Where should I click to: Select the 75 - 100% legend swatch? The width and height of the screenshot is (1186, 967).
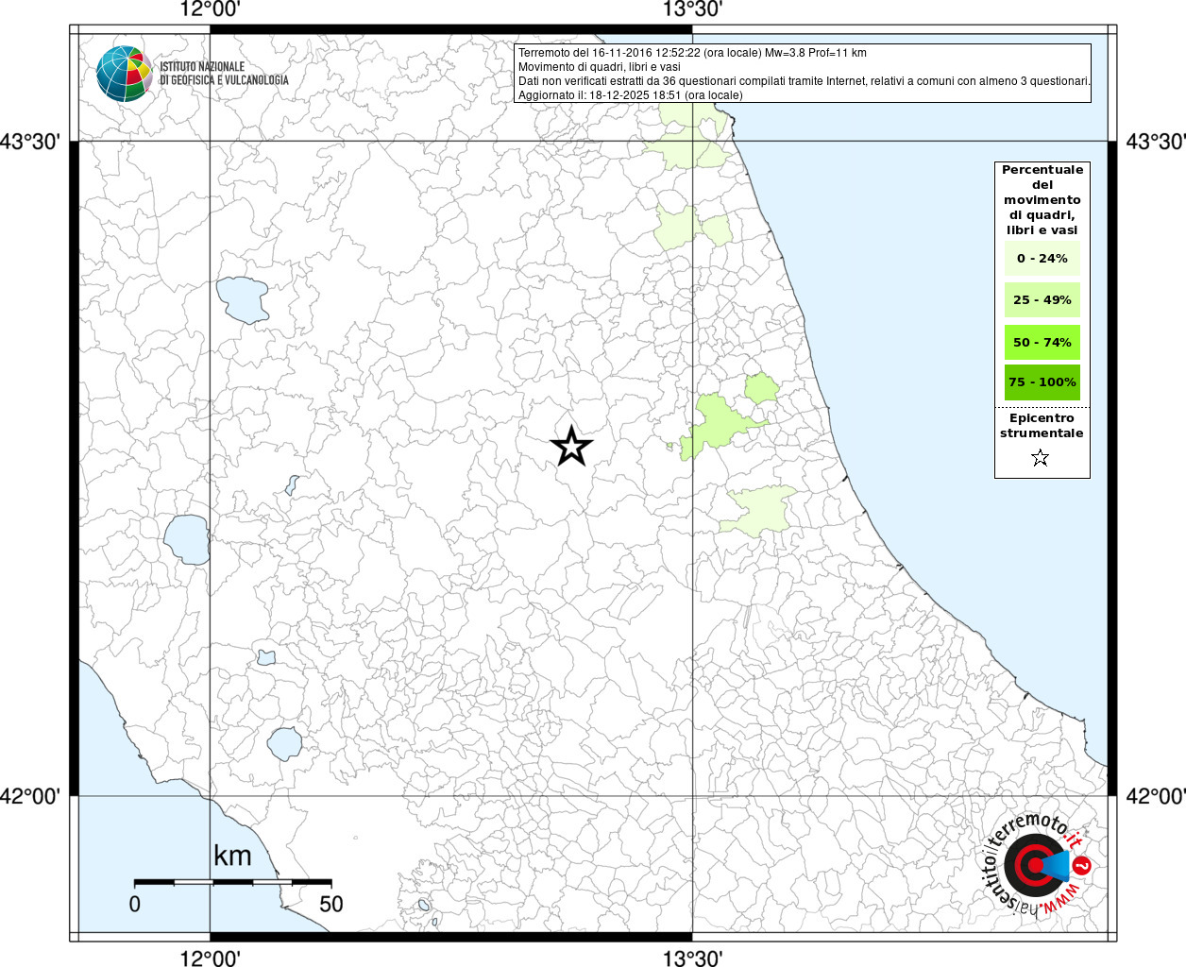click(1042, 382)
